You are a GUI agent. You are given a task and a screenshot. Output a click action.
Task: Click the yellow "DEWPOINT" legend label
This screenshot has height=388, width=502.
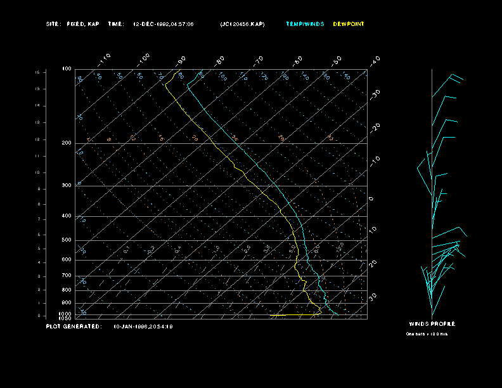point(349,24)
